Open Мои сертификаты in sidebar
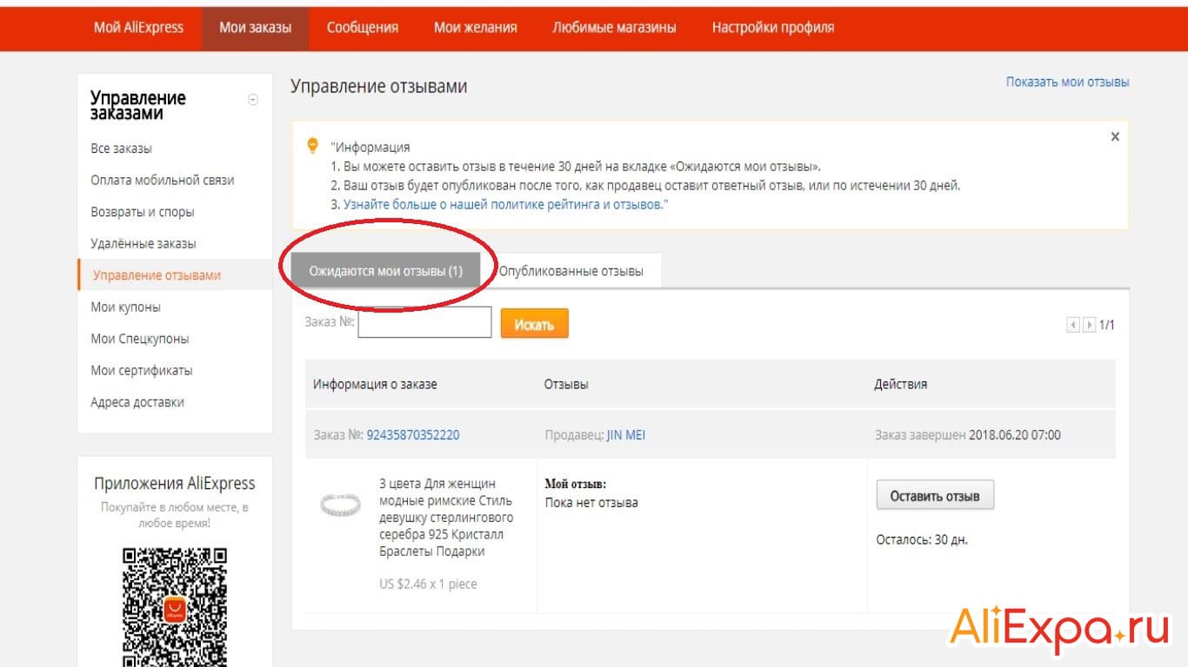 (142, 371)
